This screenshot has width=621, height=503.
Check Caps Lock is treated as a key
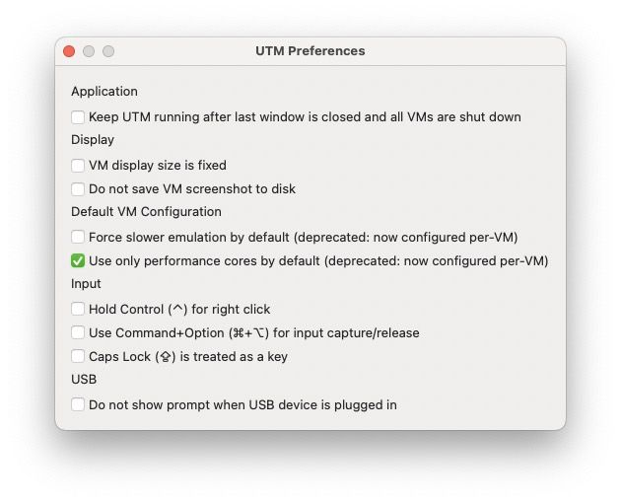pyautogui.click(x=78, y=356)
